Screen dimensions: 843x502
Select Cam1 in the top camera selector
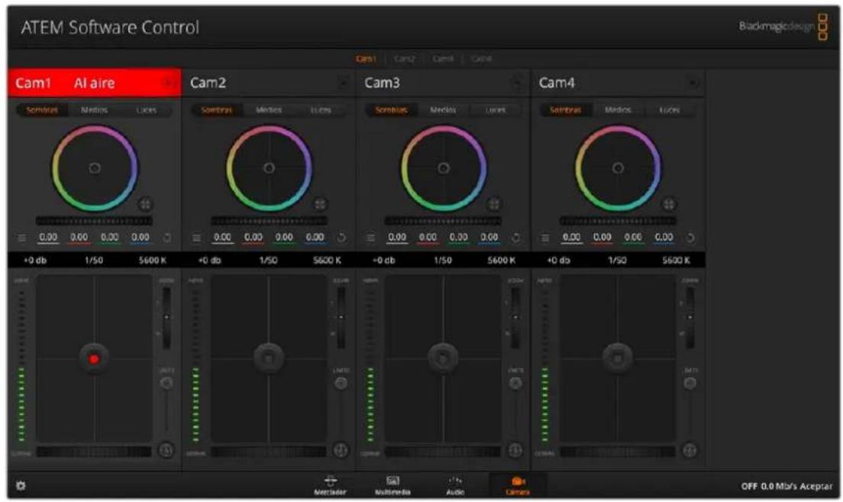(366, 59)
